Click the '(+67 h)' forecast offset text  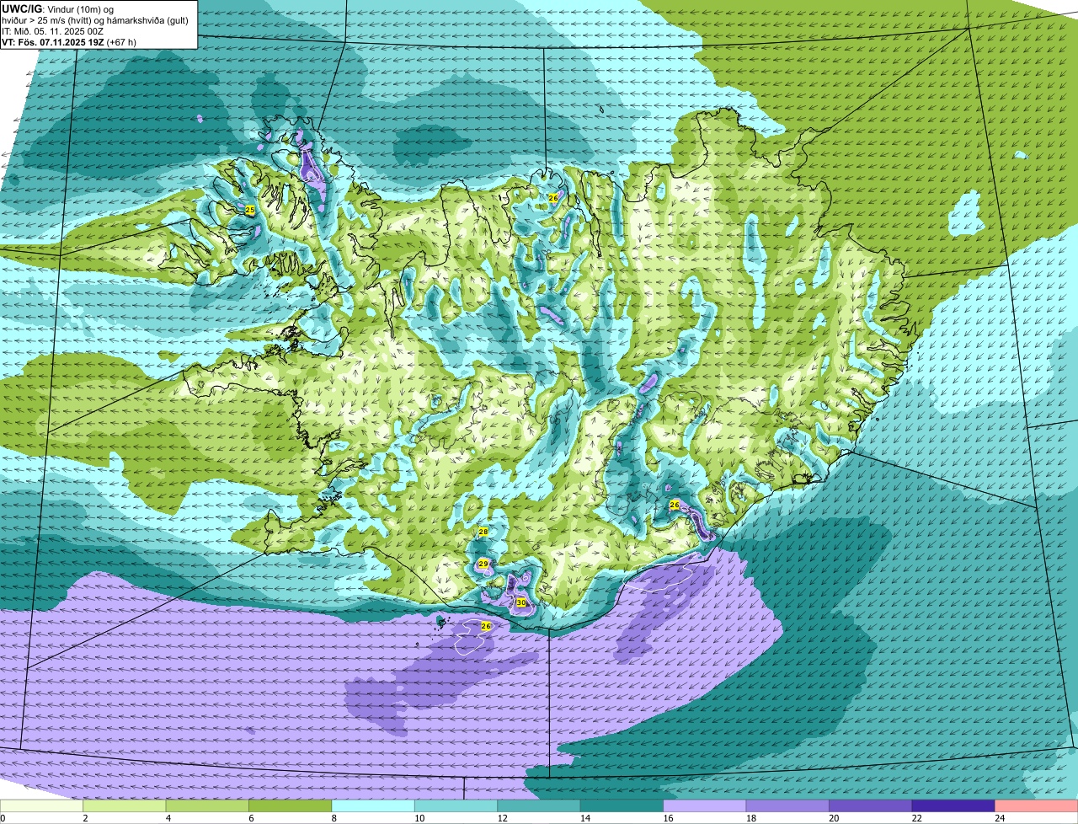click(x=121, y=42)
